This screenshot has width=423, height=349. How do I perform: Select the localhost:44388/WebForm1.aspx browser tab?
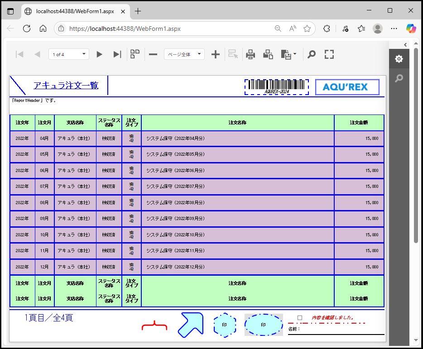[x=75, y=11]
